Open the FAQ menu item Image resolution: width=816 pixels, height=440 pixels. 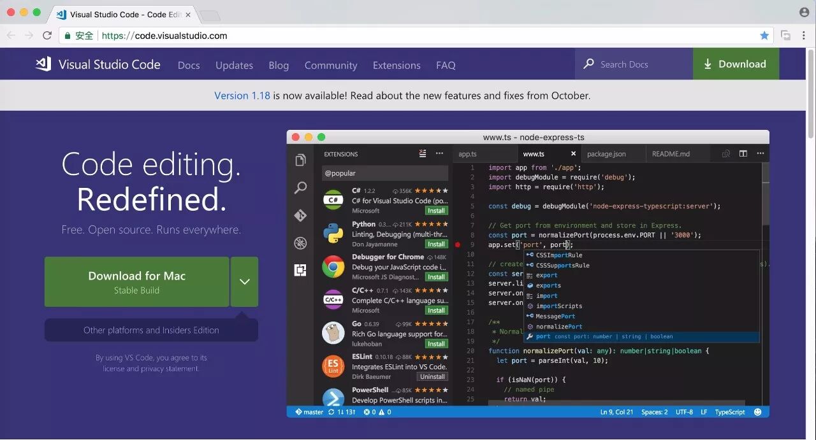tap(446, 65)
